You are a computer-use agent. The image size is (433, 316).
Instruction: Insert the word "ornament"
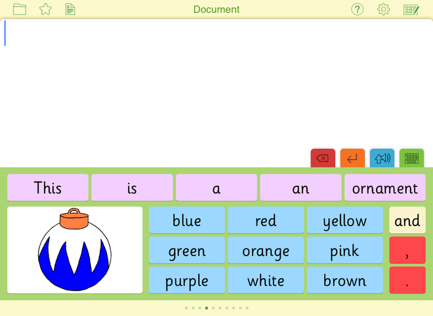coord(384,188)
